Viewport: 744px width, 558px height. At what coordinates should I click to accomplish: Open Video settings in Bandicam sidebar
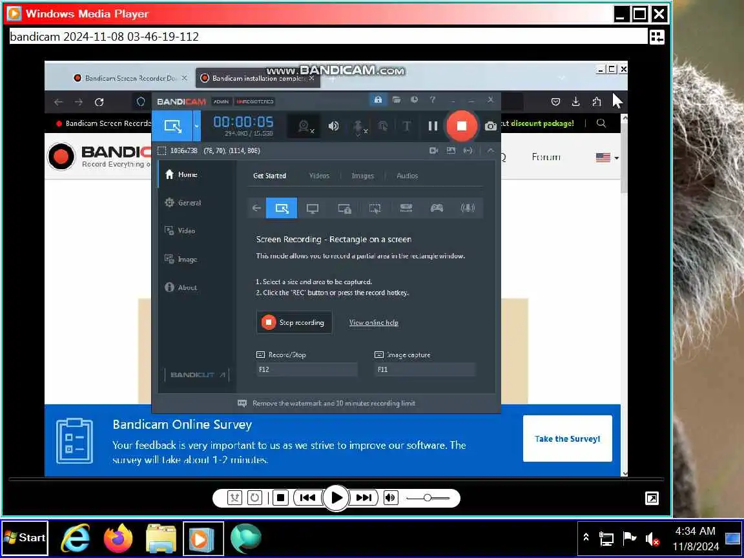click(x=197, y=231)
